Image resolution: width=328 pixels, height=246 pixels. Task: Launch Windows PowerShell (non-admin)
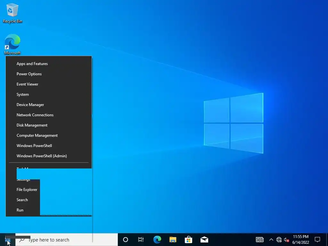[x=49, y=146]
